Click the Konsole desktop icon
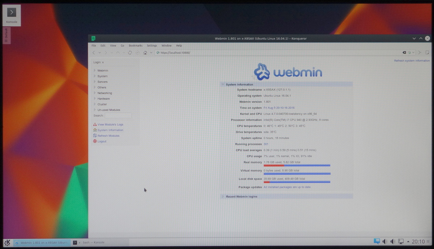Viewport: 434px width, 249px height. 11,15
